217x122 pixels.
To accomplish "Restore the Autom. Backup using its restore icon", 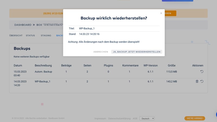I will [202, 72].
